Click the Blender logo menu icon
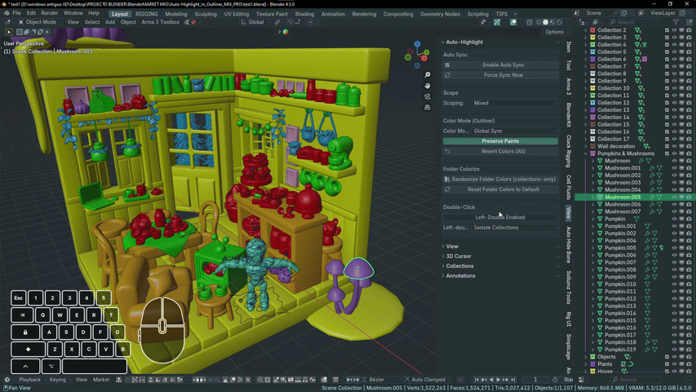 tap(7, 13)
